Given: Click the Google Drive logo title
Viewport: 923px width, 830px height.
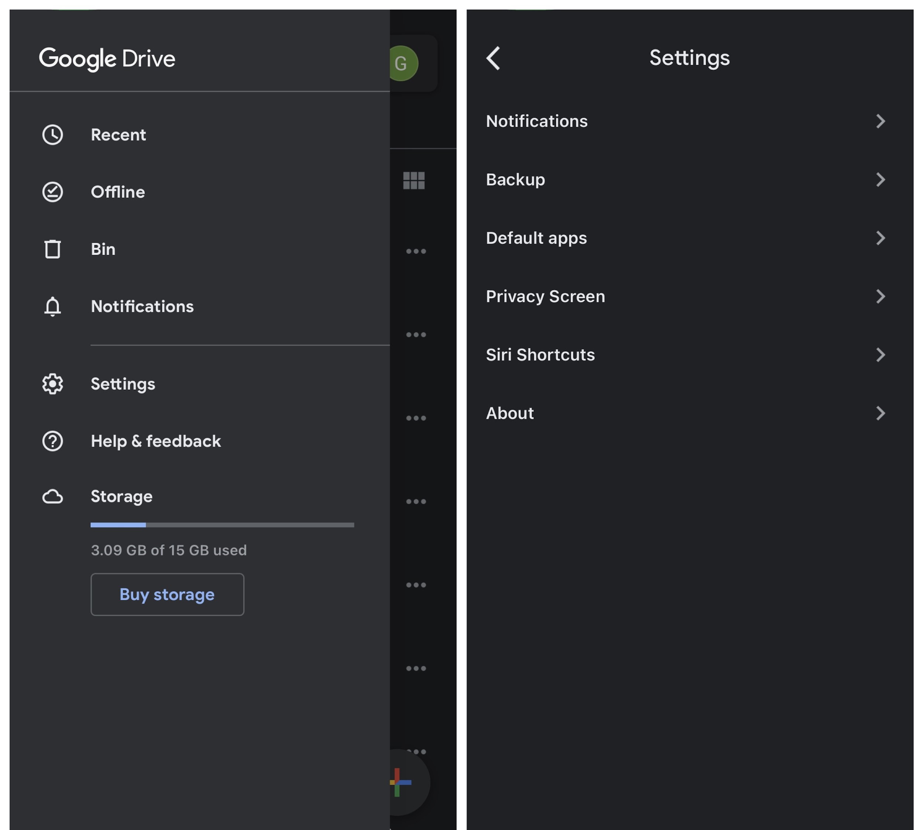Looking at the screenshot, I should (107, 59).
